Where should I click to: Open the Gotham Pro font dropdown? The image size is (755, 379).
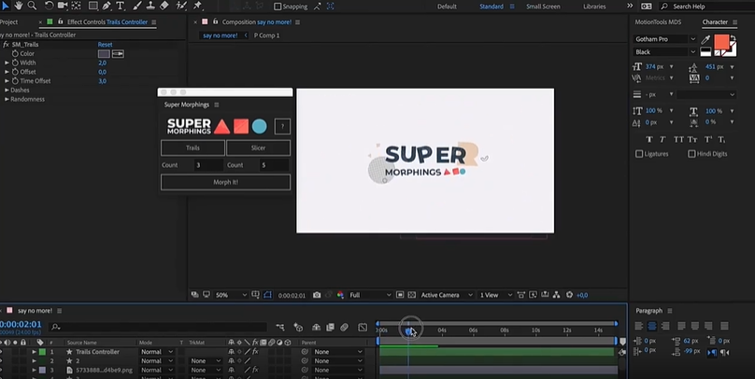[x=664, y=39]
